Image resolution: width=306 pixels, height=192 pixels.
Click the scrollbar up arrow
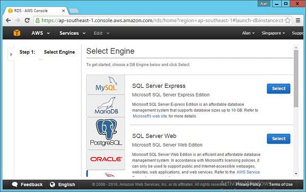[296, 47]
